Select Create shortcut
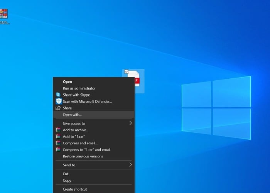The image size is (270, 193). 94,189
